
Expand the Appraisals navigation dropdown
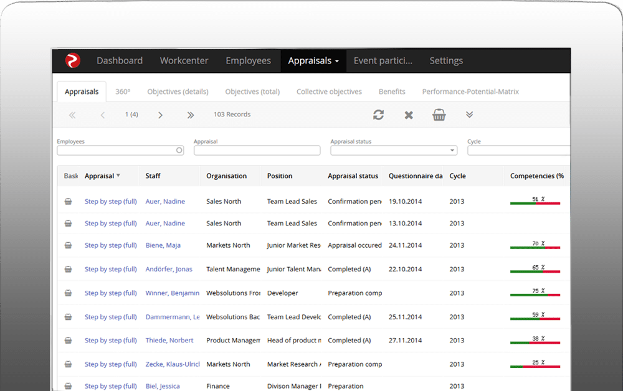click(313, 61)
